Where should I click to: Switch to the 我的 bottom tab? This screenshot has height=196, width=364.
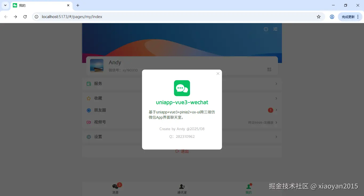pyautogui.click(x=249, y=189)
